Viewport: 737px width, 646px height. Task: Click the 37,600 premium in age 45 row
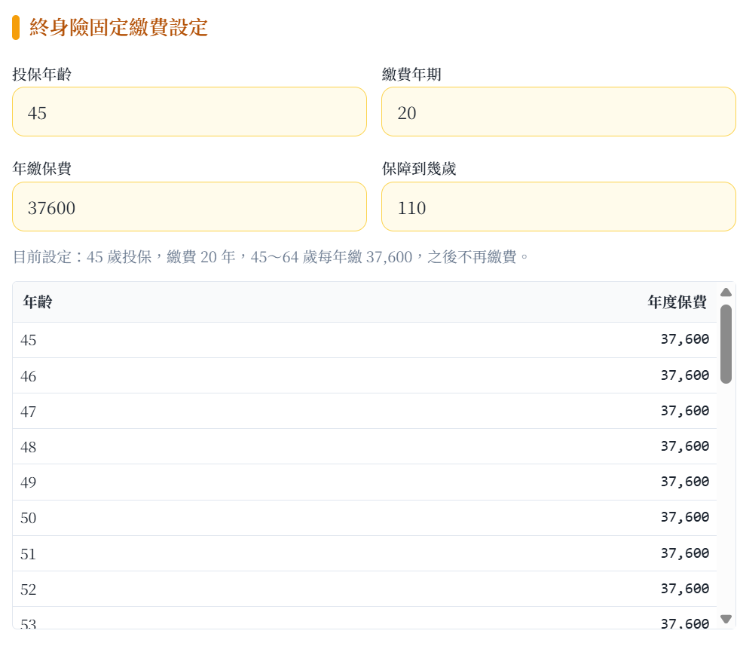pyautogui.click(x=685, y=339)
